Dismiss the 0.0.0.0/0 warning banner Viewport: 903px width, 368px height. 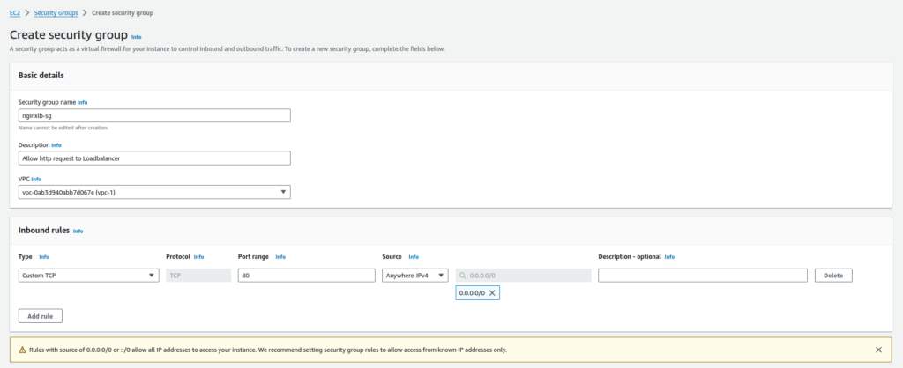(878, 350)
